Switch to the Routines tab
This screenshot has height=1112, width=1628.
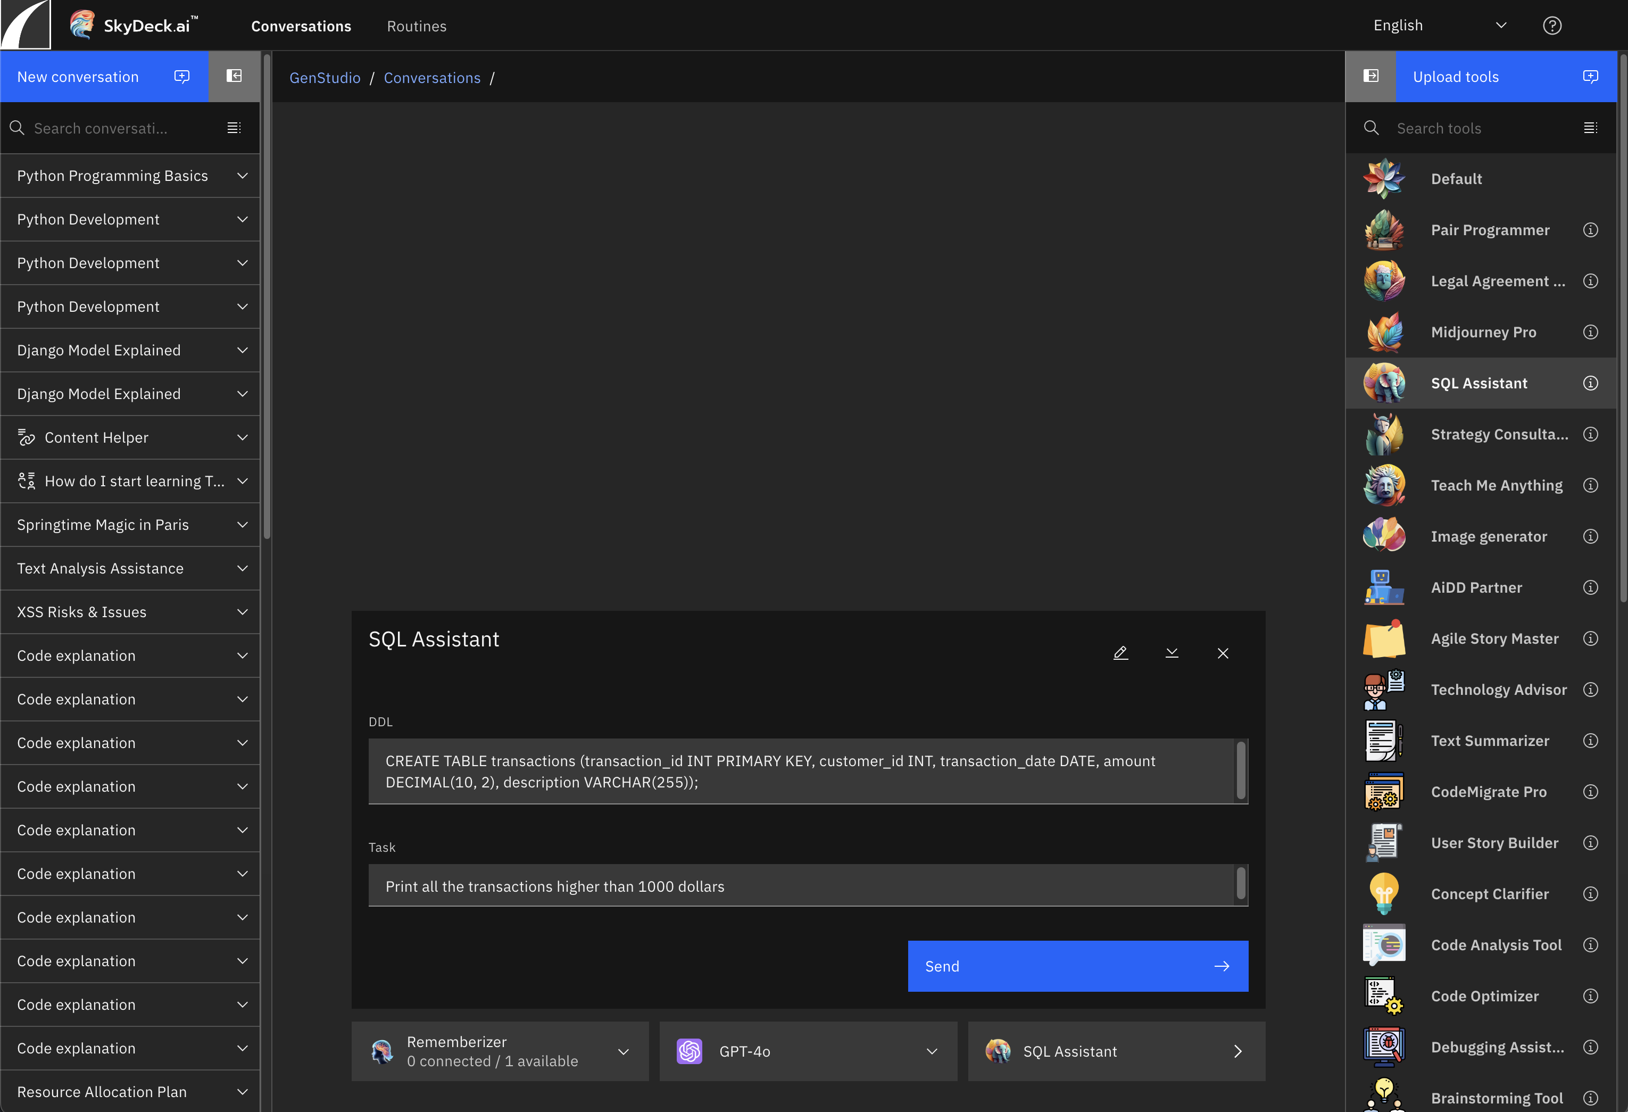pyautogui.click(x=416, y=26)
